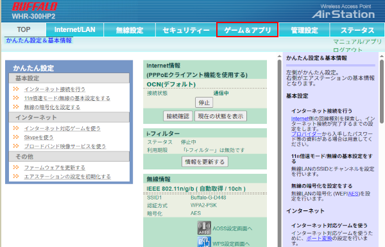The image size is (385, 247).
Task: Open the セキュリティー tab
Action: [x=186, y=30]
